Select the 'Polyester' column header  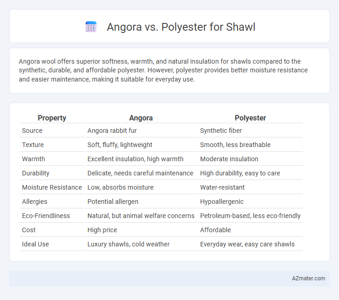(x=251, y=118)
